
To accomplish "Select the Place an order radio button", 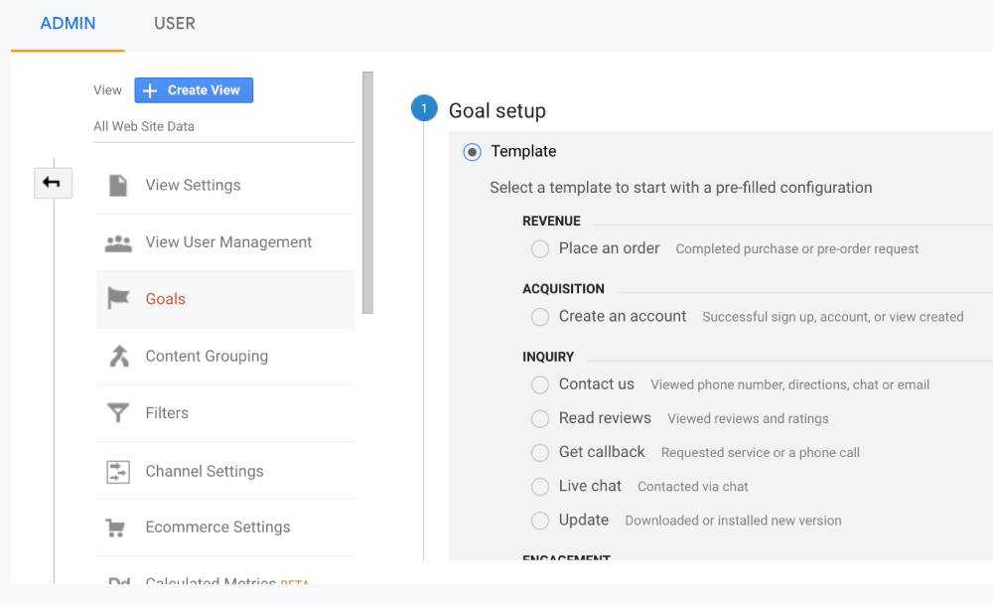I will point(540,249).
